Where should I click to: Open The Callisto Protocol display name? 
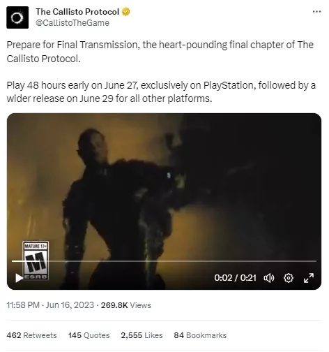(x=77, y=12)
